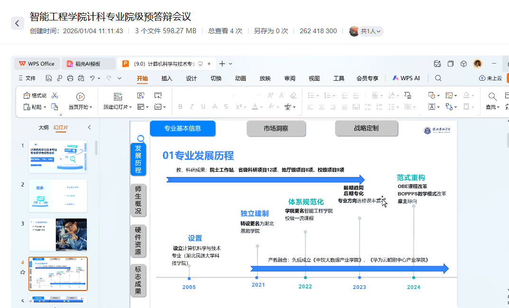The width and height of the screenshot is (509, 308).
Task: Click the Find (查找) magnifier icon
Action: pos(493,96)
